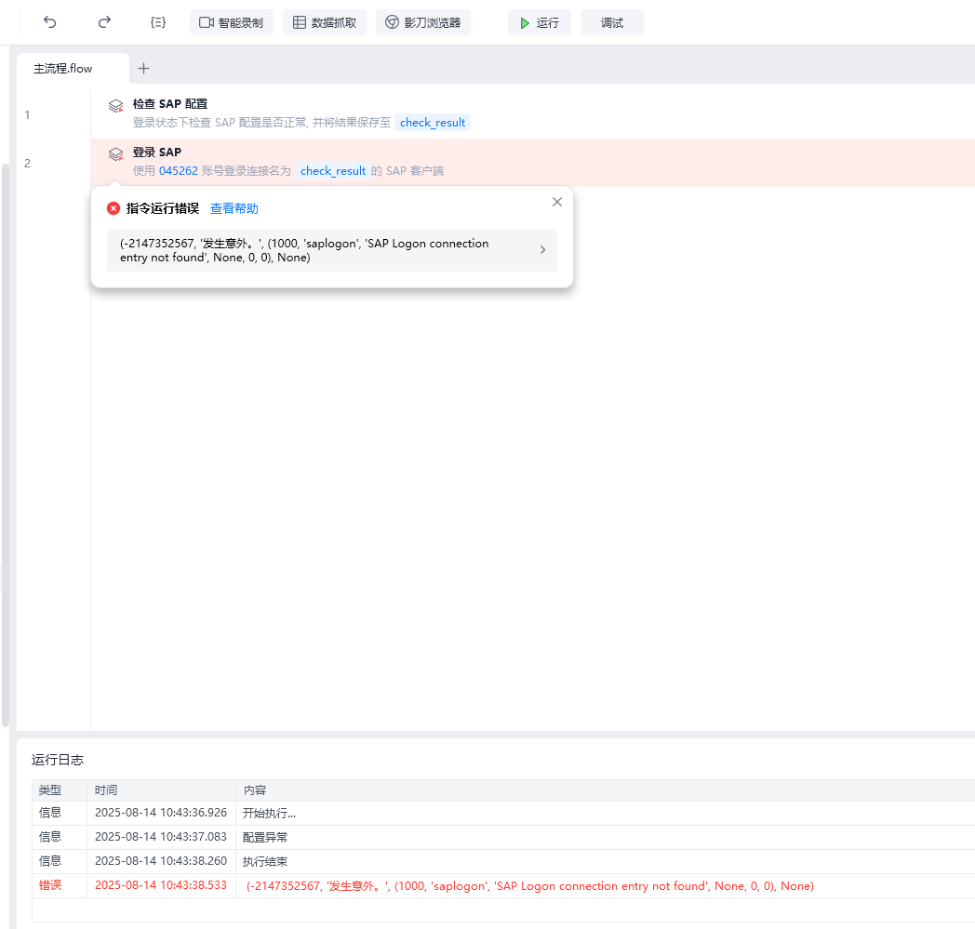
Task: Click timestamp 10:43:38.260 in log
Action: click(x=160, y=860)
